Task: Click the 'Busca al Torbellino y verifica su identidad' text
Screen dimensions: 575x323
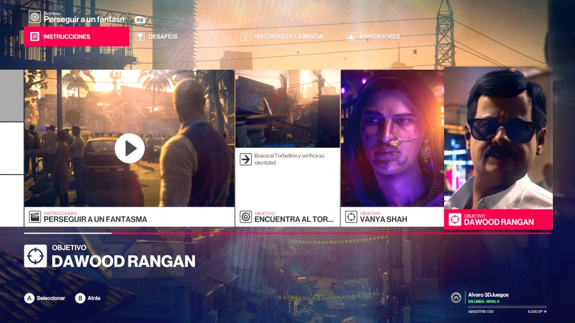Action: pos(289,159)
